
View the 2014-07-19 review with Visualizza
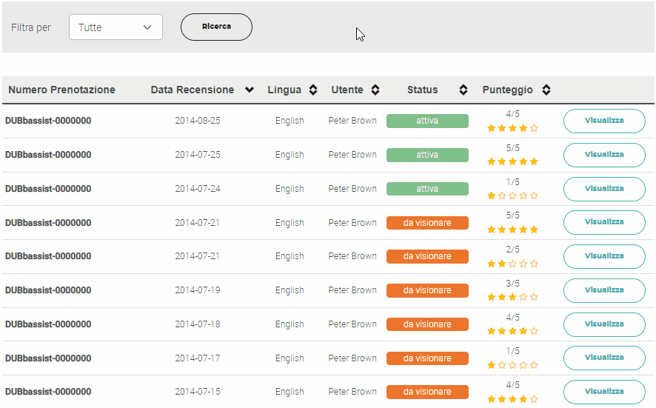604,290
